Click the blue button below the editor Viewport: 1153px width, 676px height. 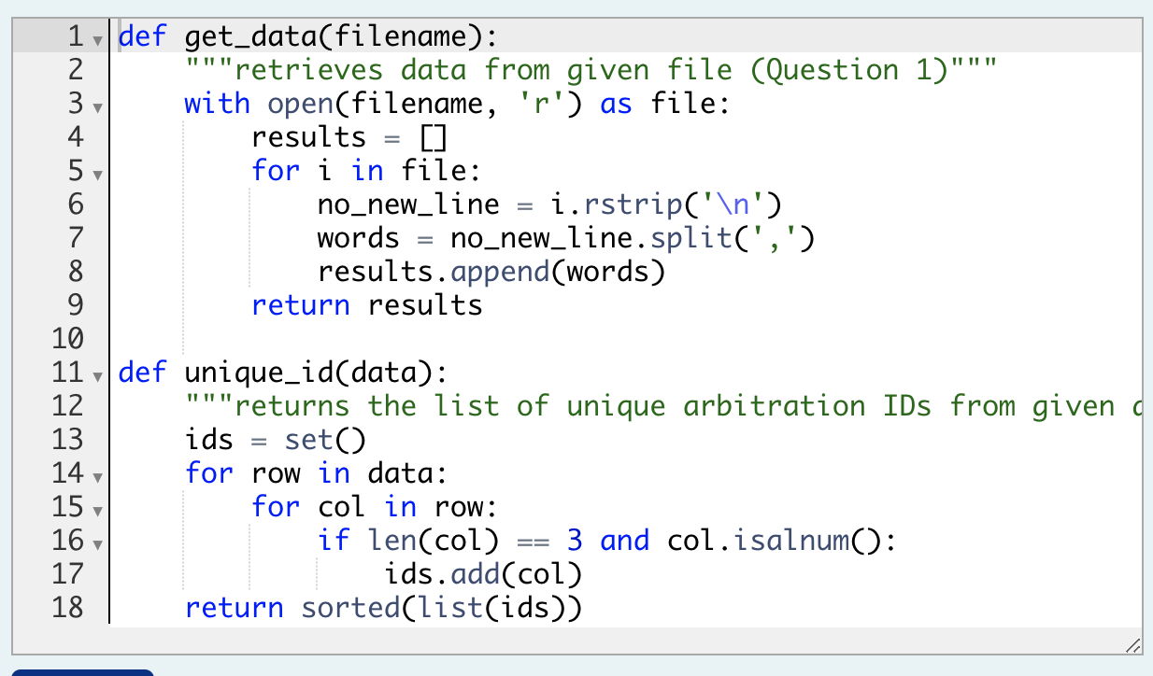82,672
